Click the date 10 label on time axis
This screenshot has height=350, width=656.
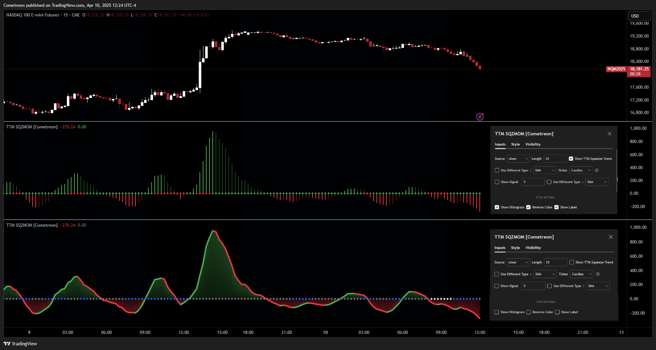click(325, 332)
